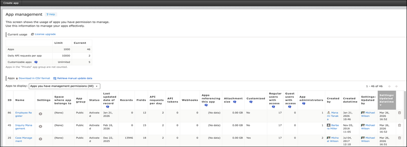Delete Employee Register app via trash icon
The image size is (407, 147).
[399, 113]
